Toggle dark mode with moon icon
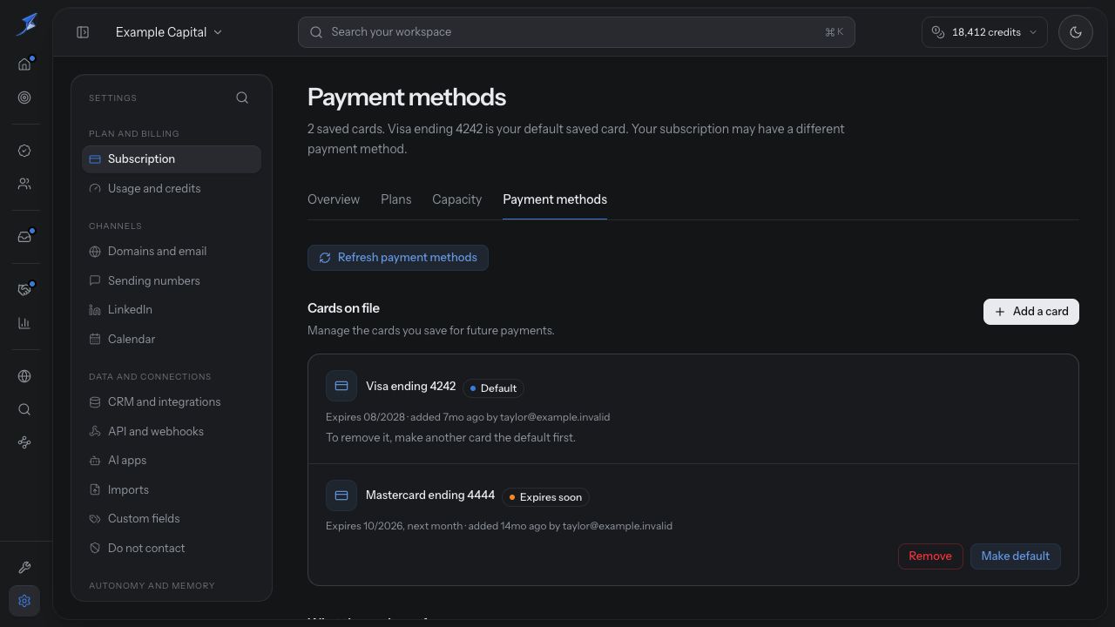Screen dimensions: 1115x627 tap(1076, 32)
